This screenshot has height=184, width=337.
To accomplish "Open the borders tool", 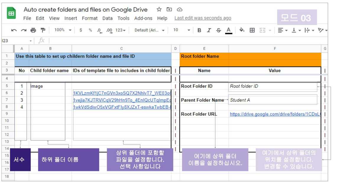I will [x=252, y=30].
